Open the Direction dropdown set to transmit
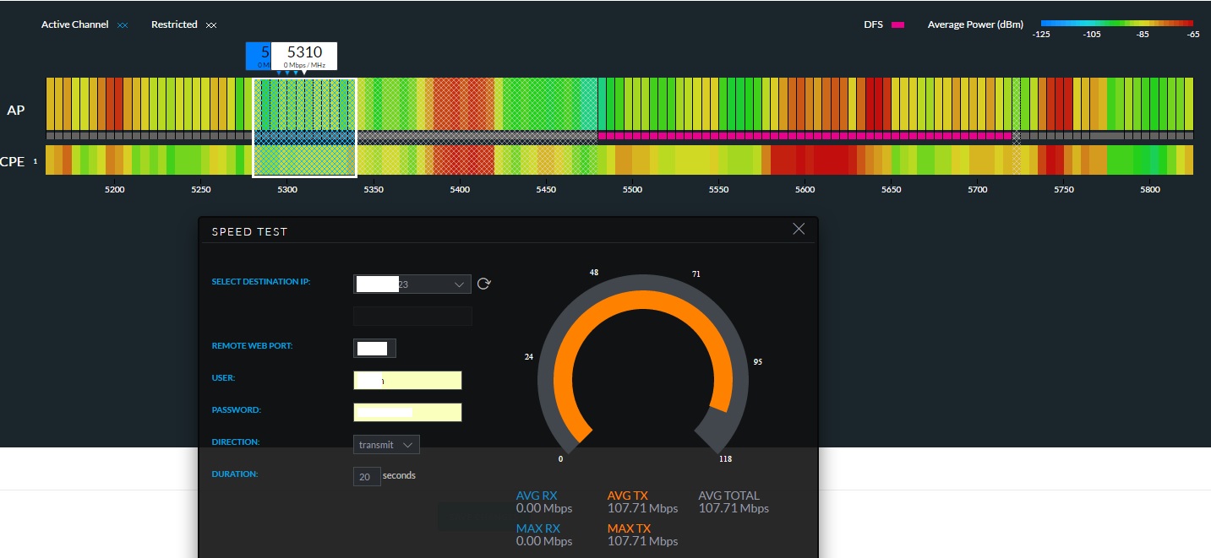1211x558 pixels. pos(386,444)
